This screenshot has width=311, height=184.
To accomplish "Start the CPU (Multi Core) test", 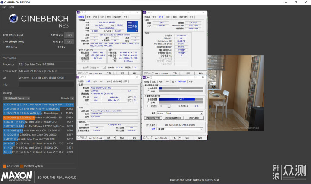I will [x=69, y=35].
